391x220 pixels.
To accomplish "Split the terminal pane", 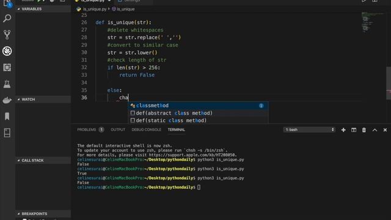I will pyautogui.click(x=354, y=130).
